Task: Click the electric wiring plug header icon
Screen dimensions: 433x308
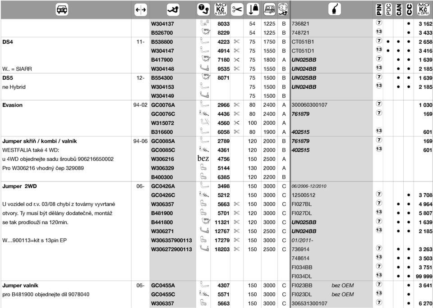Action: coord(335,9)
